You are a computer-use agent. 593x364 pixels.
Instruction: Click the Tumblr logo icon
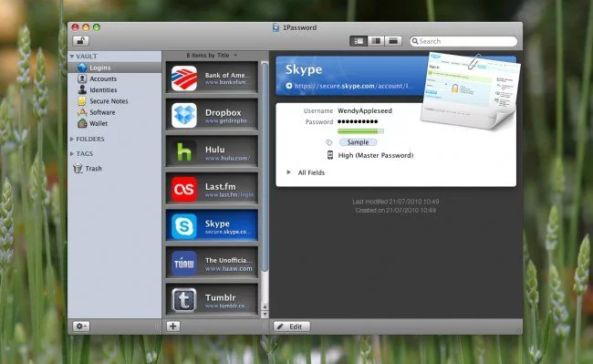tap(184, 300)
